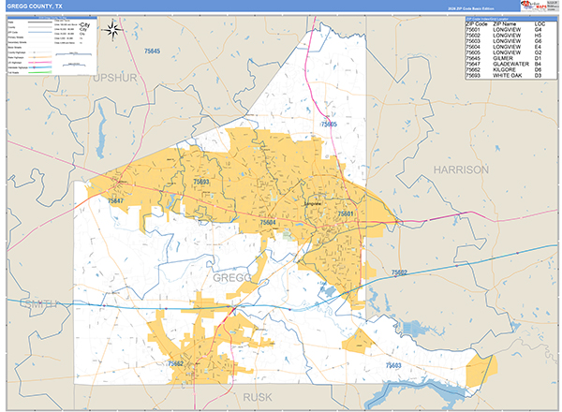Click the green road line sample in legend
Image resolution: width=562 pixels, height=412 pixels.
(39, 72)
